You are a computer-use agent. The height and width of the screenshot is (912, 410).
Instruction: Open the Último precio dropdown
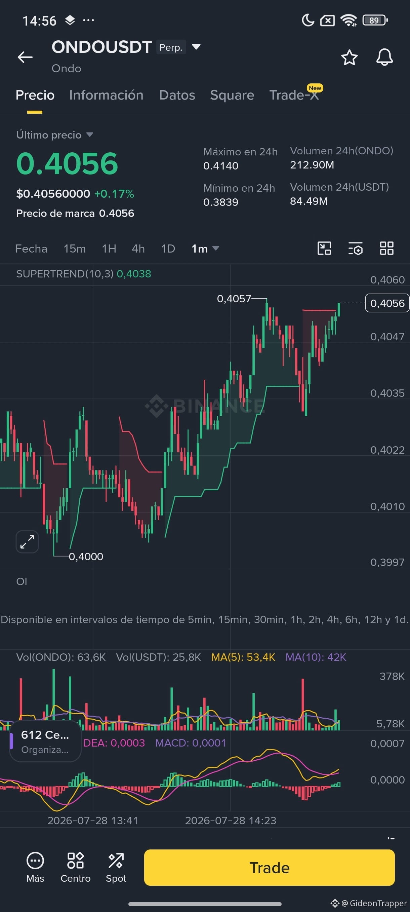point(55,135)
